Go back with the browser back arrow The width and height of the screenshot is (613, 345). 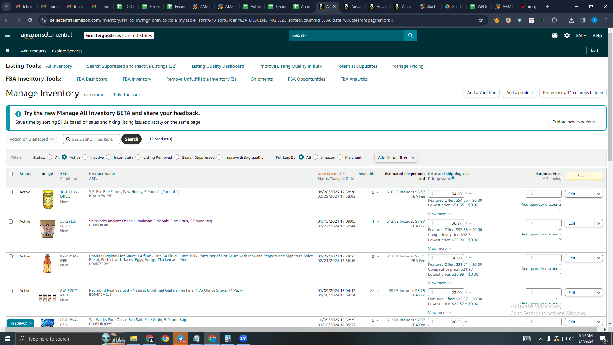click(x=7, y=20)
